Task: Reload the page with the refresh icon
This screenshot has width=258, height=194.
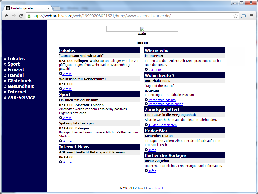Action: click(21, 16)
